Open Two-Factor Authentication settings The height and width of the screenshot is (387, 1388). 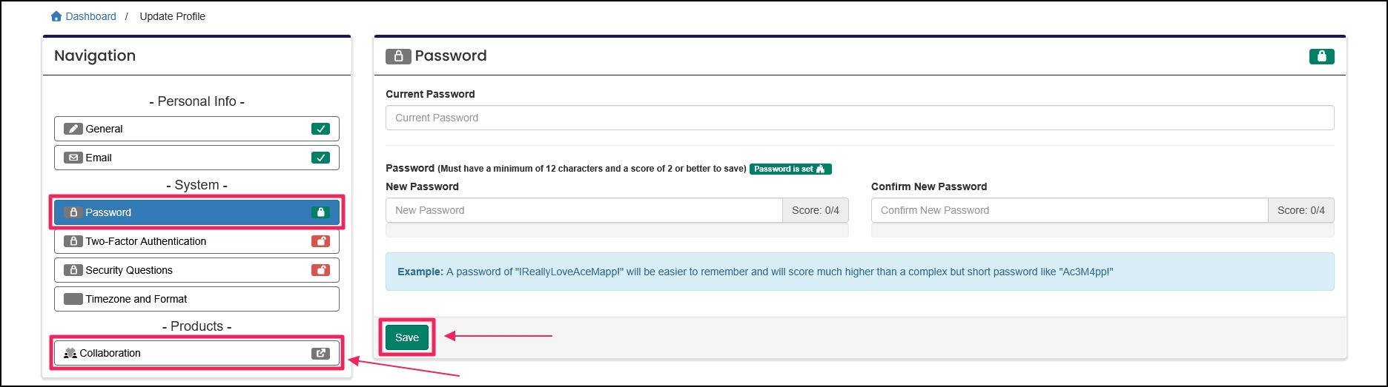click(196, 241)
